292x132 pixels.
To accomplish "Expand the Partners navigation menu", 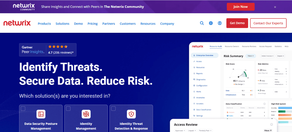I will coord(109,24).
